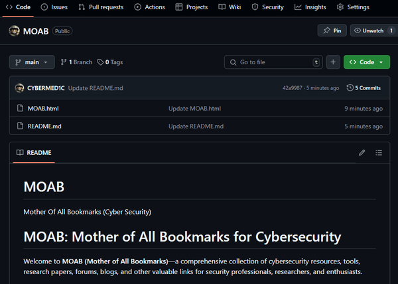
Task: Expand the green Code dropdown button
Action: pyautogui.click(x=367, y=62)
